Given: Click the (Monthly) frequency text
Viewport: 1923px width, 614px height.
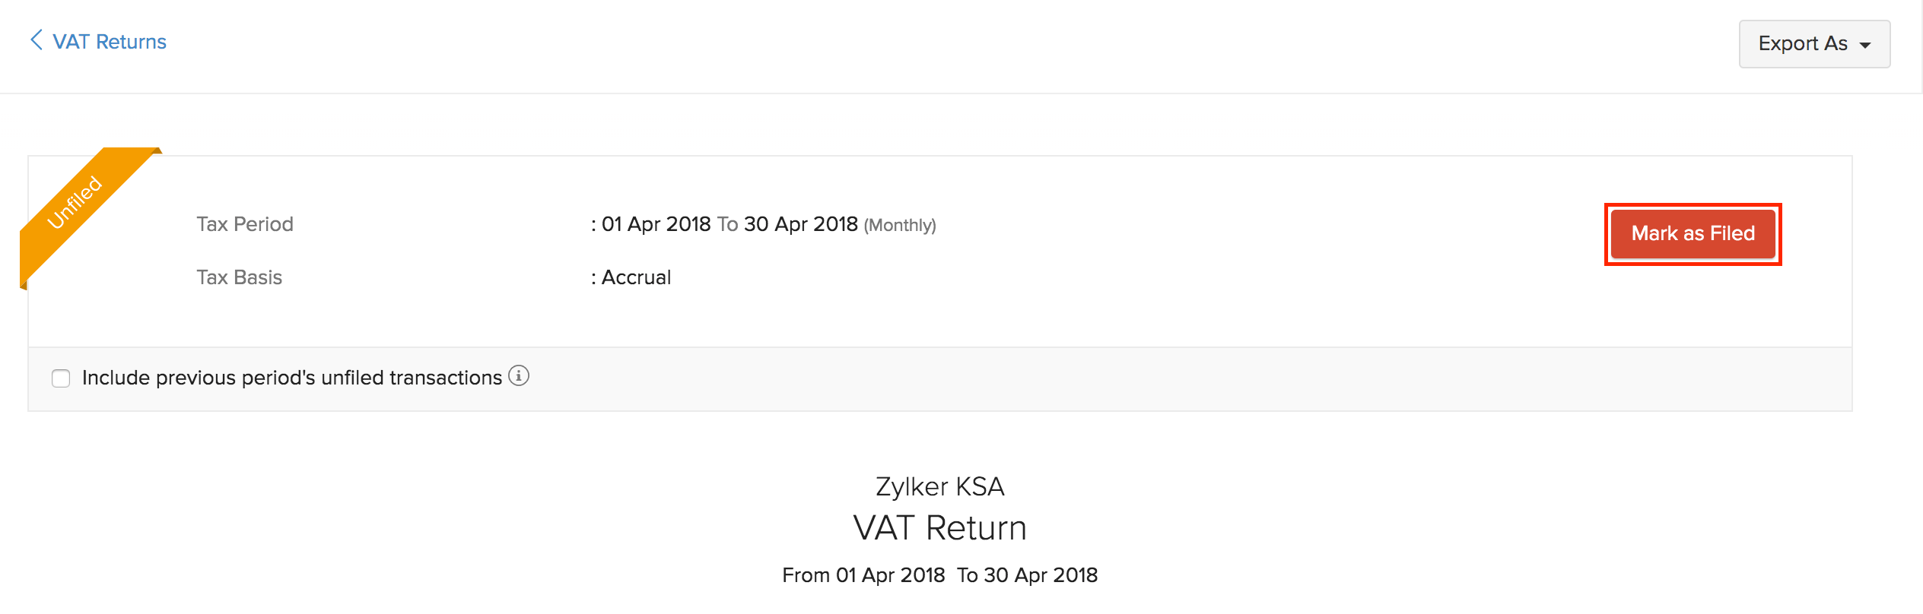Looking at the screenshot, I should (900, 226).
